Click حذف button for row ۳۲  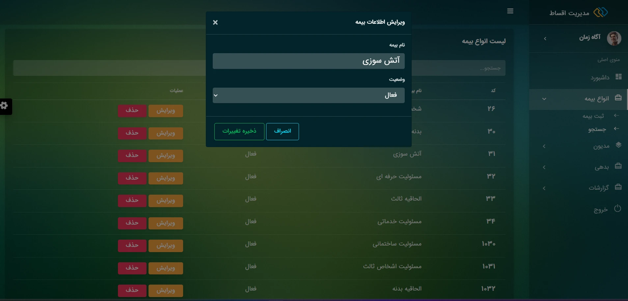click(132, 178)
